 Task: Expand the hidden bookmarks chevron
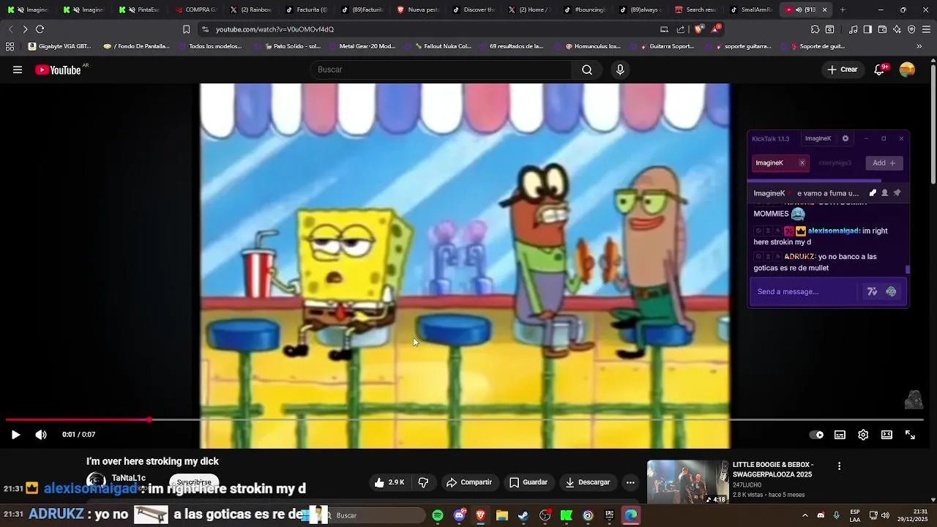[919, 46]
